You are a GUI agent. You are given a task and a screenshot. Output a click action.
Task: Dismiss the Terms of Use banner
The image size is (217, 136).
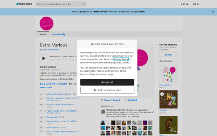[213, 12]
